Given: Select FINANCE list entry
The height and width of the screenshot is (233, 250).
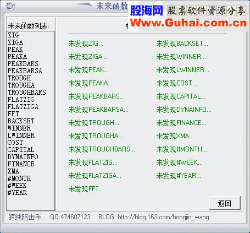Looking at the screenshot, I should click(x=21, y=164).
